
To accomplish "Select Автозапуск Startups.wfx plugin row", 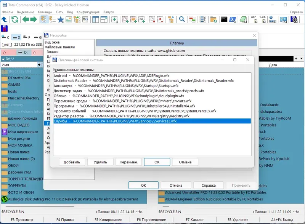I will pos(152,86).
